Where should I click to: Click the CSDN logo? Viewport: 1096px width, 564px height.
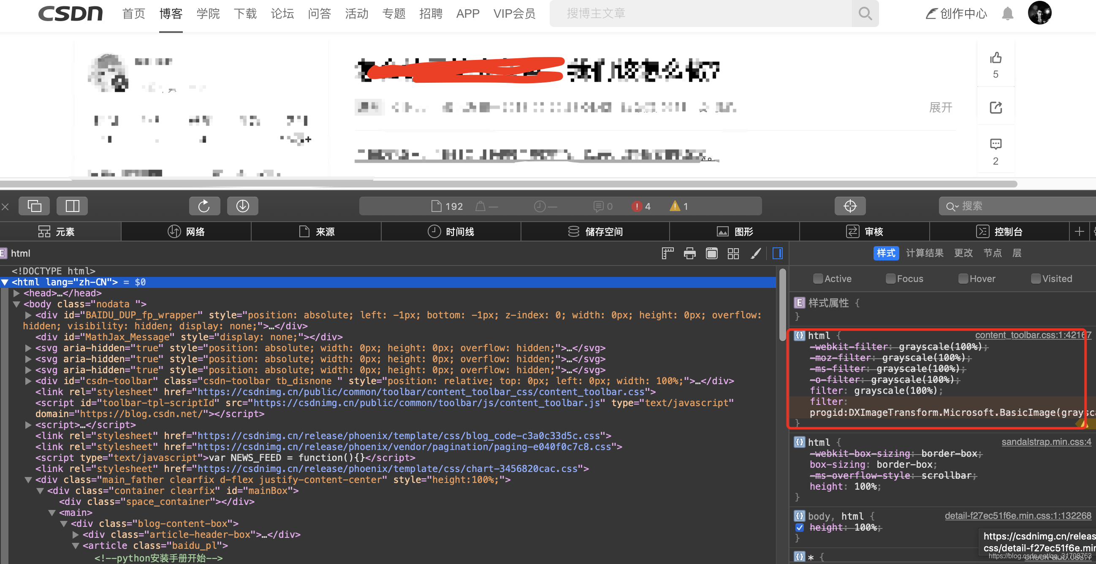[71, 14]
